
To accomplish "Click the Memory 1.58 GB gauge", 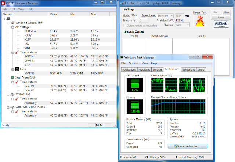I will tap(135, 106).
